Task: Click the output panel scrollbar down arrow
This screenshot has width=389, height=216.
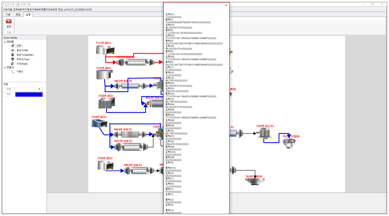Action: pyautogui.click(x=384, y=211)
